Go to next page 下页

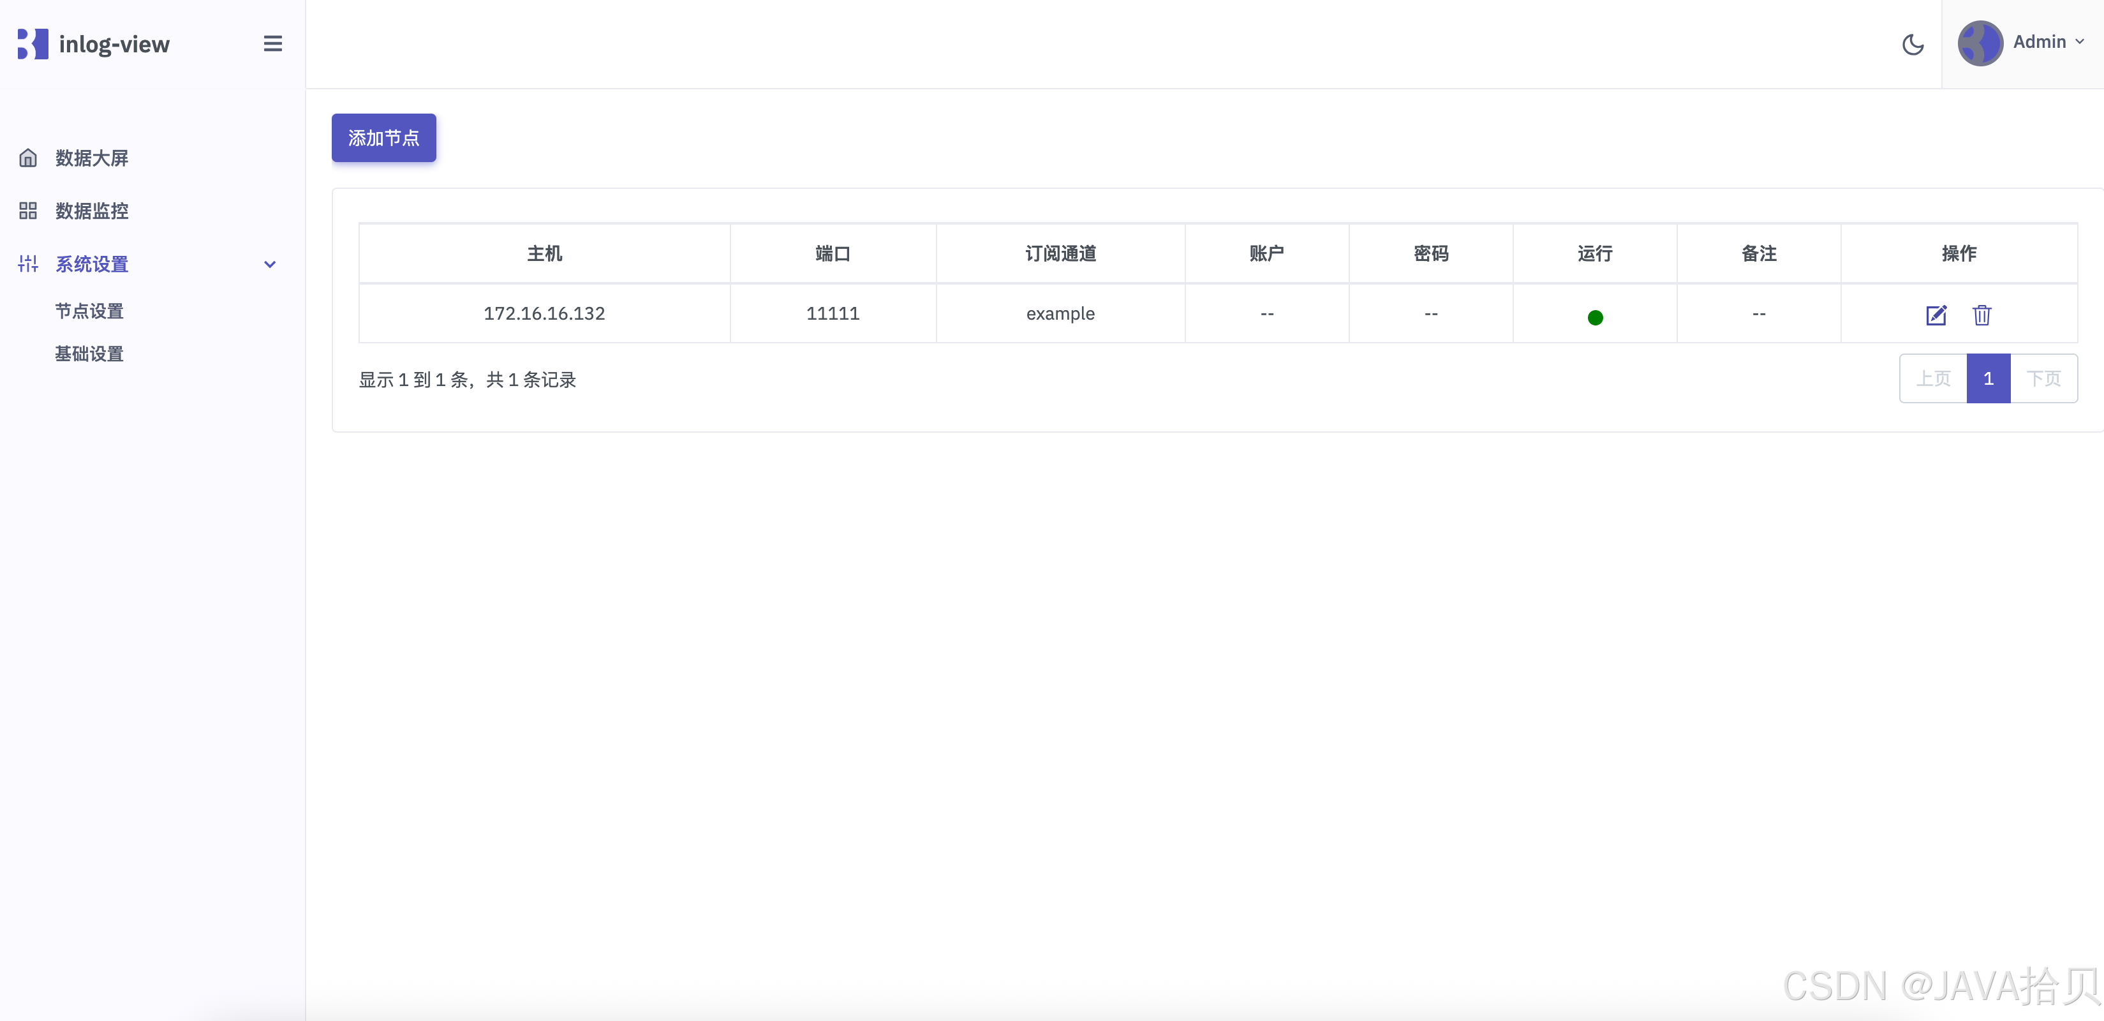click(x=2043, y=379)
